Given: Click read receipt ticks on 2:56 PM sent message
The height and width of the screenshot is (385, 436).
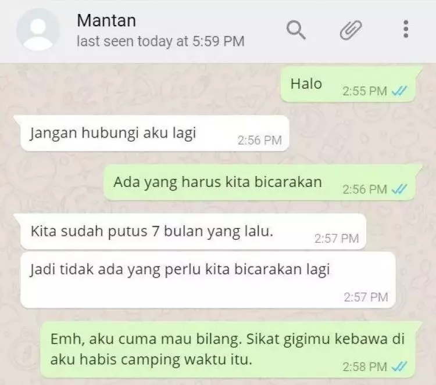Looking at the screenshot, I should coord(399,189).
